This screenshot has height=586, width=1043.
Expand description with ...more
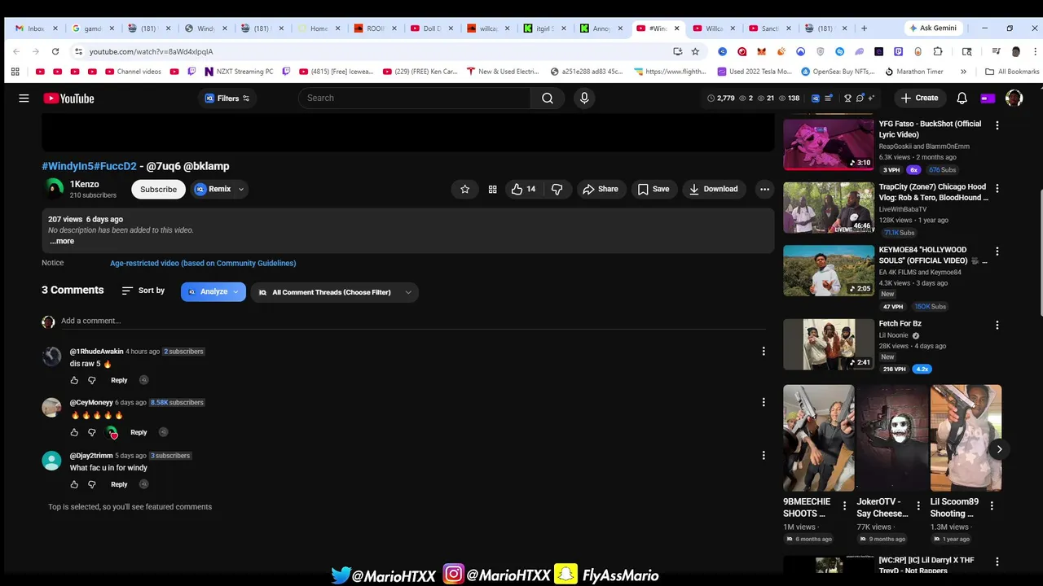[62, 241]
